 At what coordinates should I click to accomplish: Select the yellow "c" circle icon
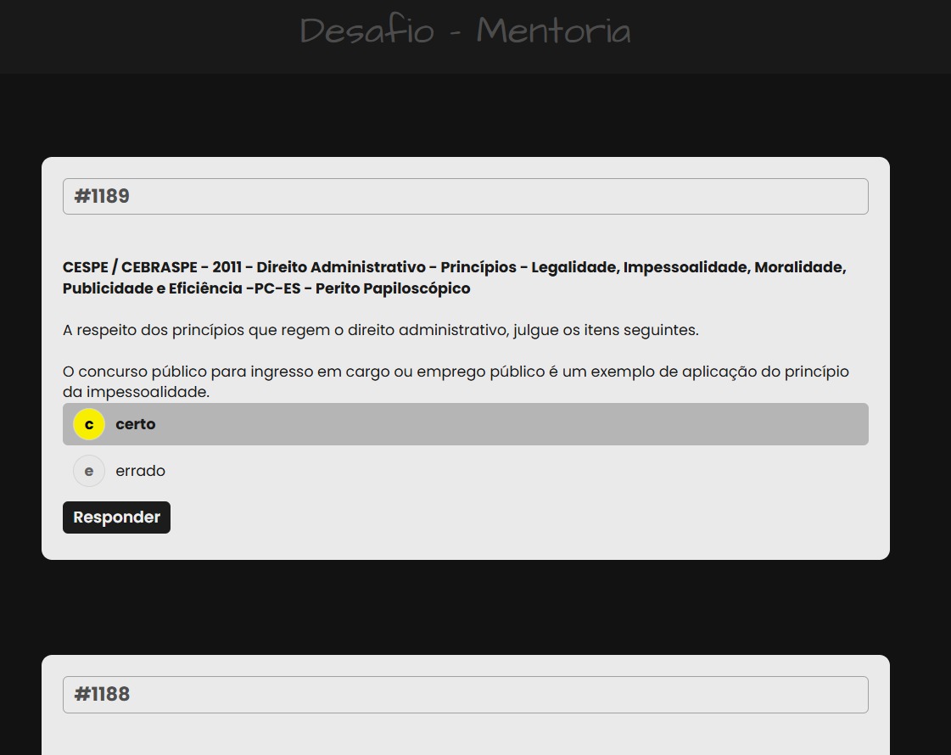coord(89,424)
